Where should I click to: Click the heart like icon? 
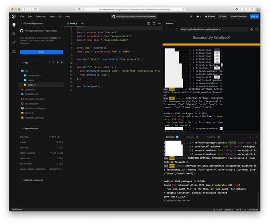198,16
